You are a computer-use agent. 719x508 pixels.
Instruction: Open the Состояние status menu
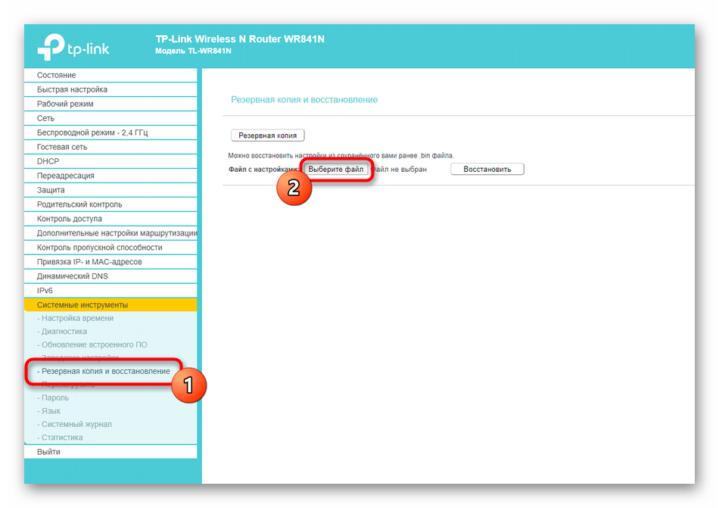point(57,75)
